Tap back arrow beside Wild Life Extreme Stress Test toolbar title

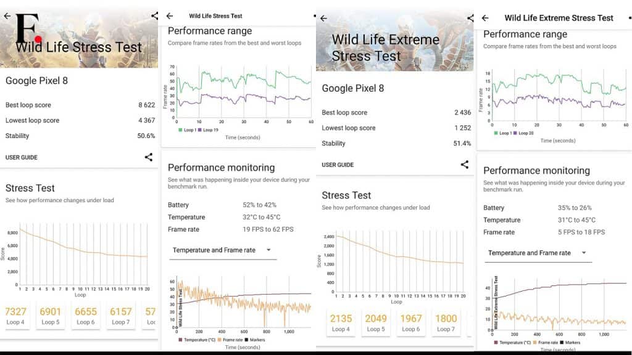click(485, 18)
